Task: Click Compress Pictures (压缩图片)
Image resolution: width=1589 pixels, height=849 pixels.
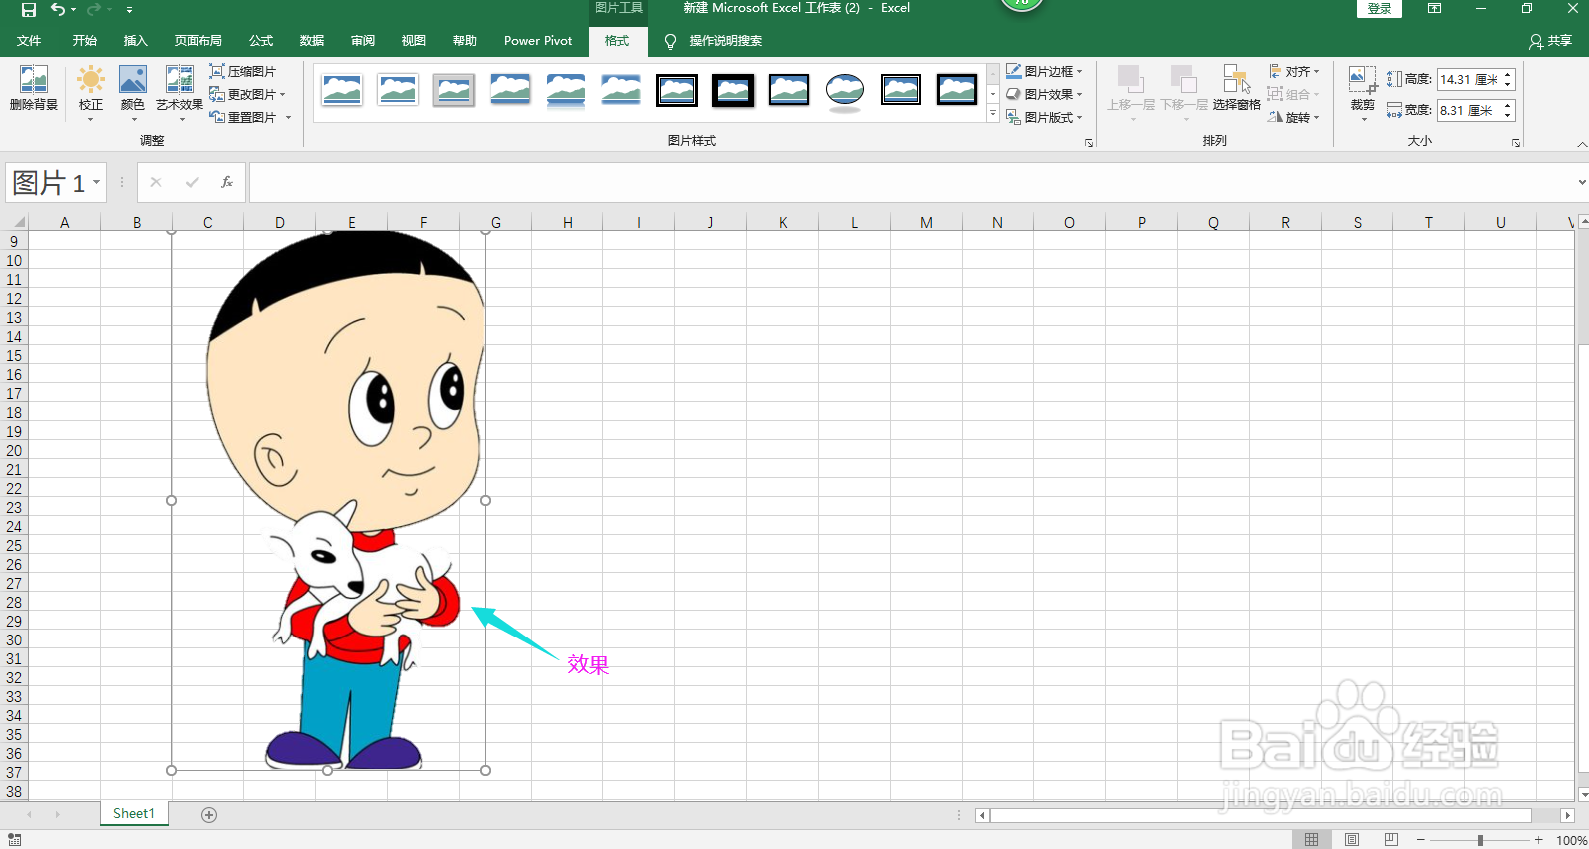Action: click(243, 71)
